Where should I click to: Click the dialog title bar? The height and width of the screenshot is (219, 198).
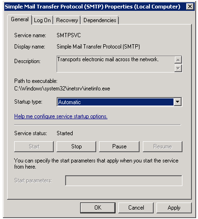point(94,7)
